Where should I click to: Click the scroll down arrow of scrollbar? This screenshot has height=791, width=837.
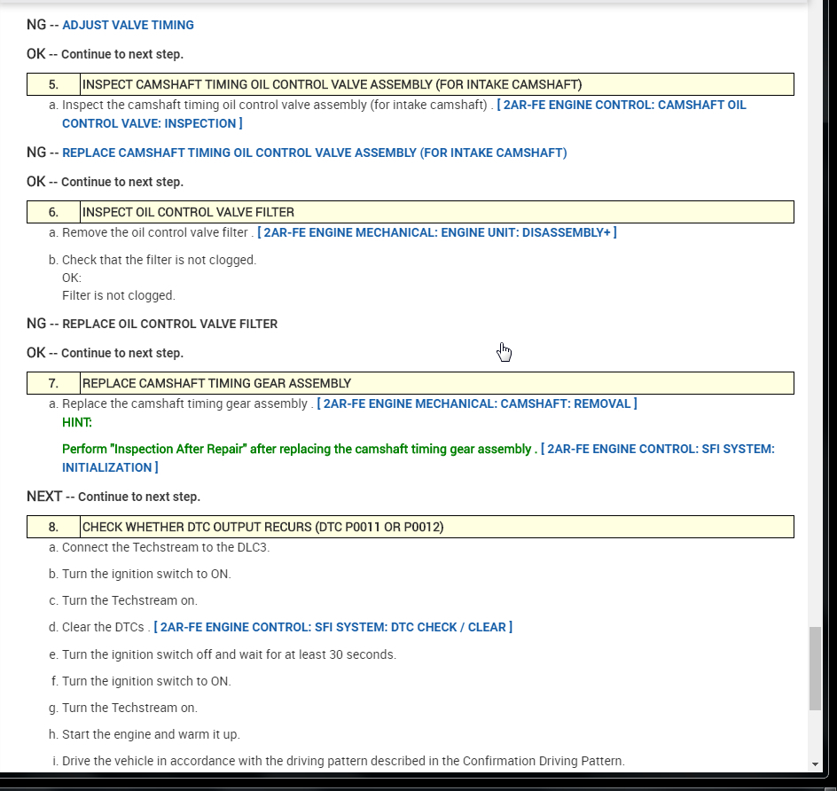(815, 764)
